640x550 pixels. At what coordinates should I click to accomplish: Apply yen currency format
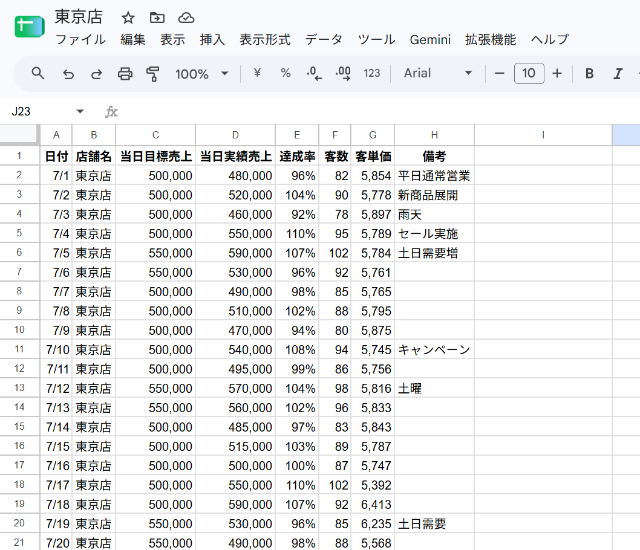coord(257,73)
